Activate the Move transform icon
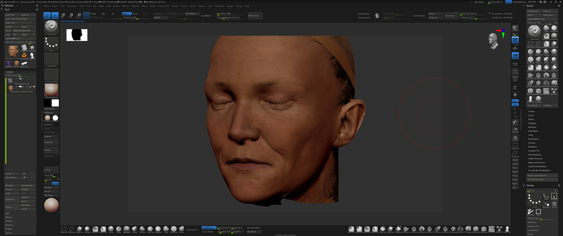563x236 pixels. point(63,16)
